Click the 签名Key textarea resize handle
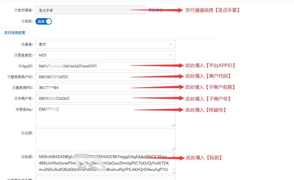This screenshot has width=294, height=180. 174,125
